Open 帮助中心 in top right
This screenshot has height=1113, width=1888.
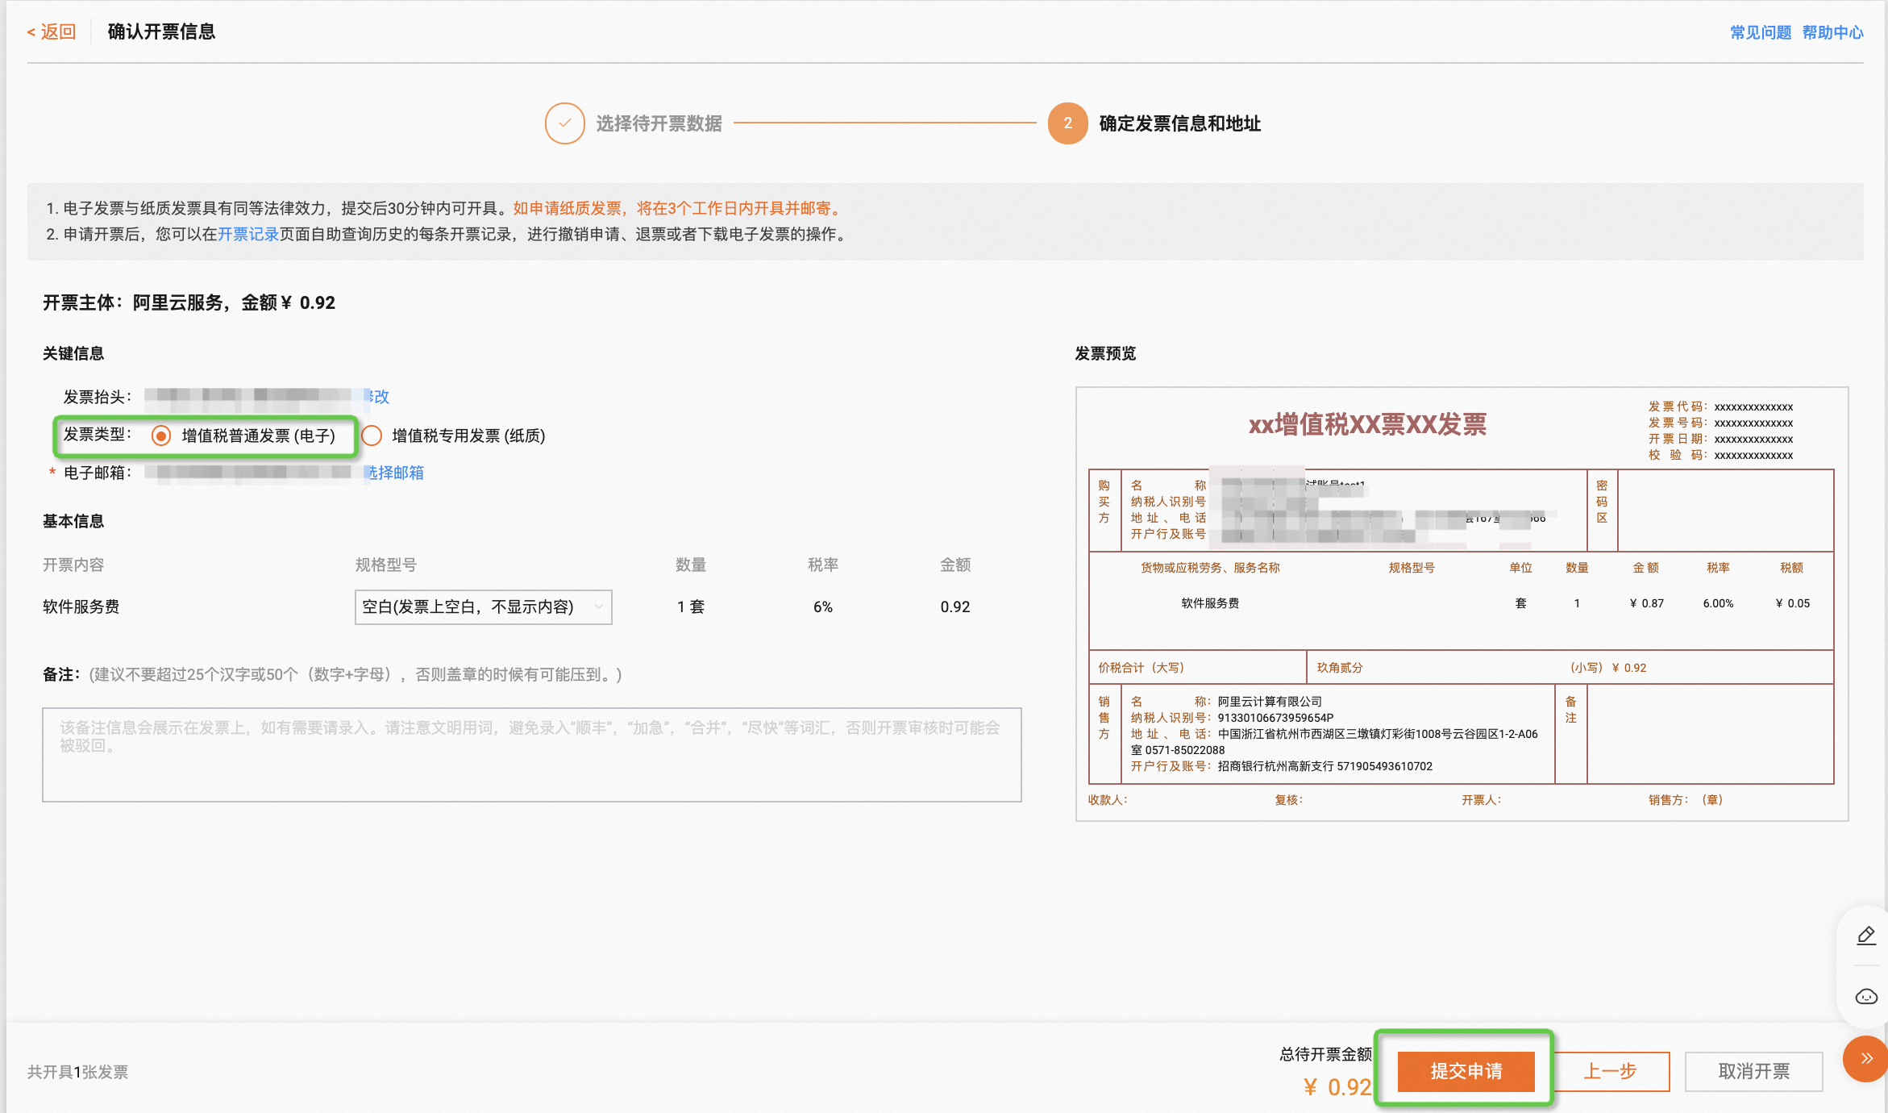pyautogui.click(x=1832, y=32)
